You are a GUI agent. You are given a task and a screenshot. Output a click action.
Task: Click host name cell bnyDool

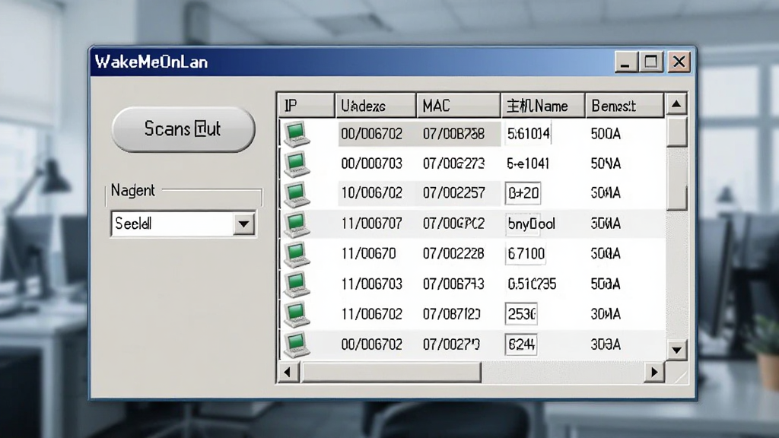coord(531,224)
